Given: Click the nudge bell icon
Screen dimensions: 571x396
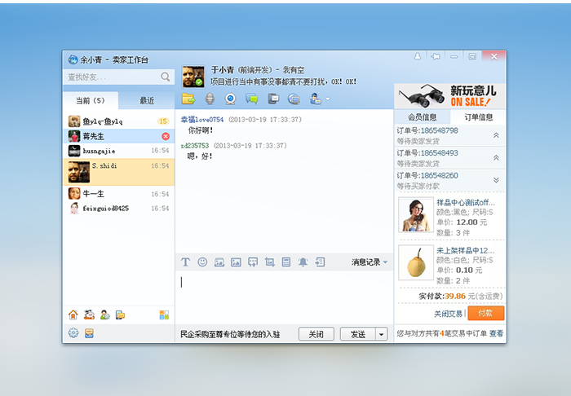Looking at the screenshot, I should 303,262.
